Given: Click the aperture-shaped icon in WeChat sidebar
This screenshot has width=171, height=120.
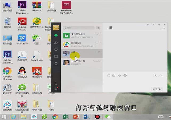Looking at the screenshot, I should [56, 63].
